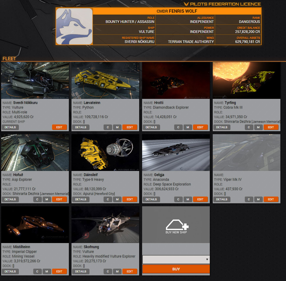286x281 pixels.
Task: Open DETAILS for Mistilteinn Clipper
Action: 10,271
